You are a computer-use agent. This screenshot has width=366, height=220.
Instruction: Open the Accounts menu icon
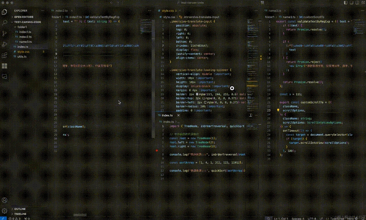tap(4, 200)
